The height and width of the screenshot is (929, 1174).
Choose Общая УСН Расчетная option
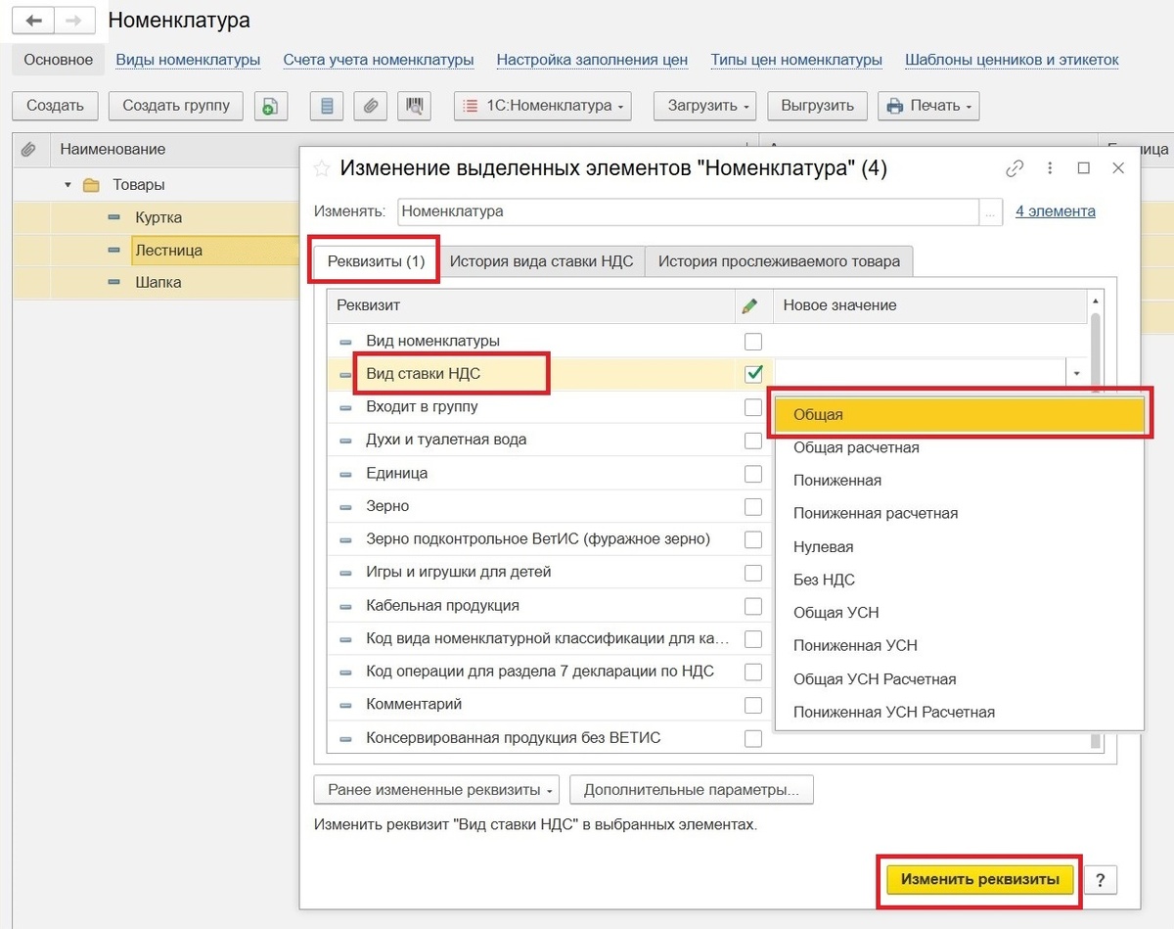click(x=959, y=679)
